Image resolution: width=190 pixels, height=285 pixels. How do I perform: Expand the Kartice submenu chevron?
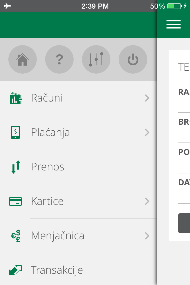[x=147, y=201]
